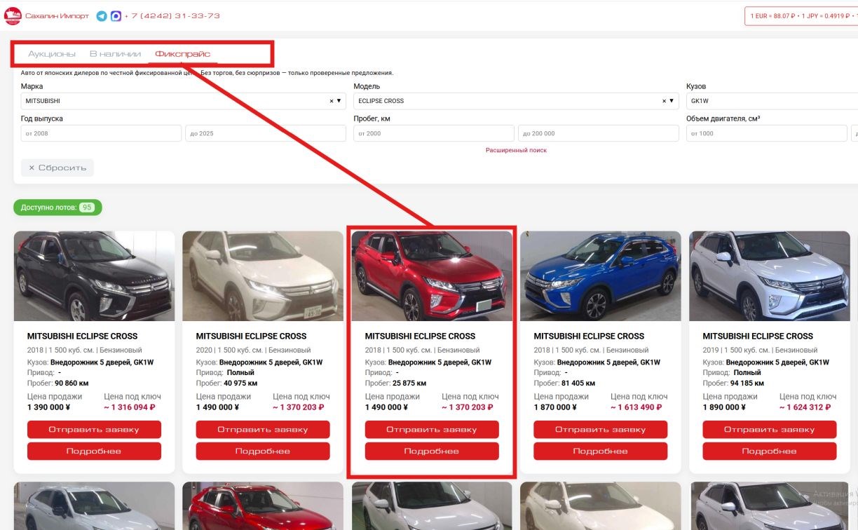Click the Сбросить reset filters button
858x530 pixels.
coord(57,168)
